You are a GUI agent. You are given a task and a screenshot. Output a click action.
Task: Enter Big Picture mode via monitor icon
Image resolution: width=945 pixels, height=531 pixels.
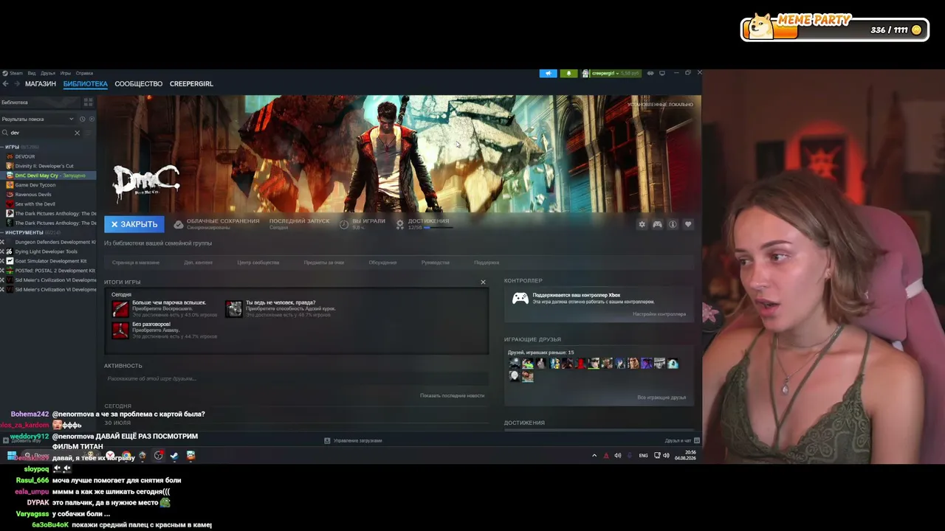click(x=662, y=73)
